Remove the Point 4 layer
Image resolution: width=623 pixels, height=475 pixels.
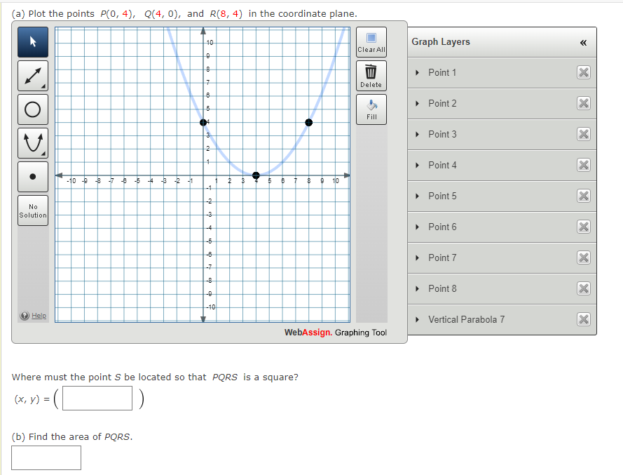click(584, 165)
